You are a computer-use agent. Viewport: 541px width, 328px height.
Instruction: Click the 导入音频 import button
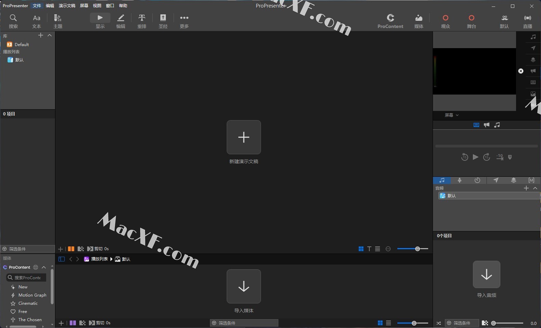(487, 274)
